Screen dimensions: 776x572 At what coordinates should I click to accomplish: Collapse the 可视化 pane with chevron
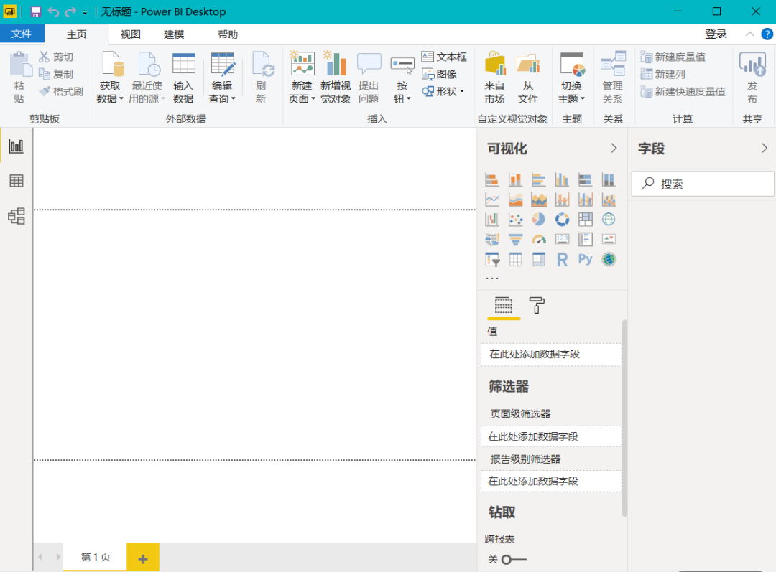click(x=614, y=148)
